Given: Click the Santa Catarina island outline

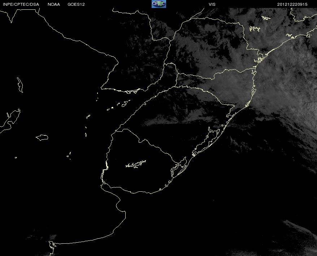Looking at the screenshot, I should (x=254, y=91).
